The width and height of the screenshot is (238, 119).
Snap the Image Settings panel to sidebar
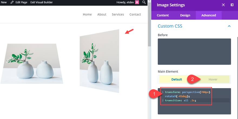[x=232, y=5]
